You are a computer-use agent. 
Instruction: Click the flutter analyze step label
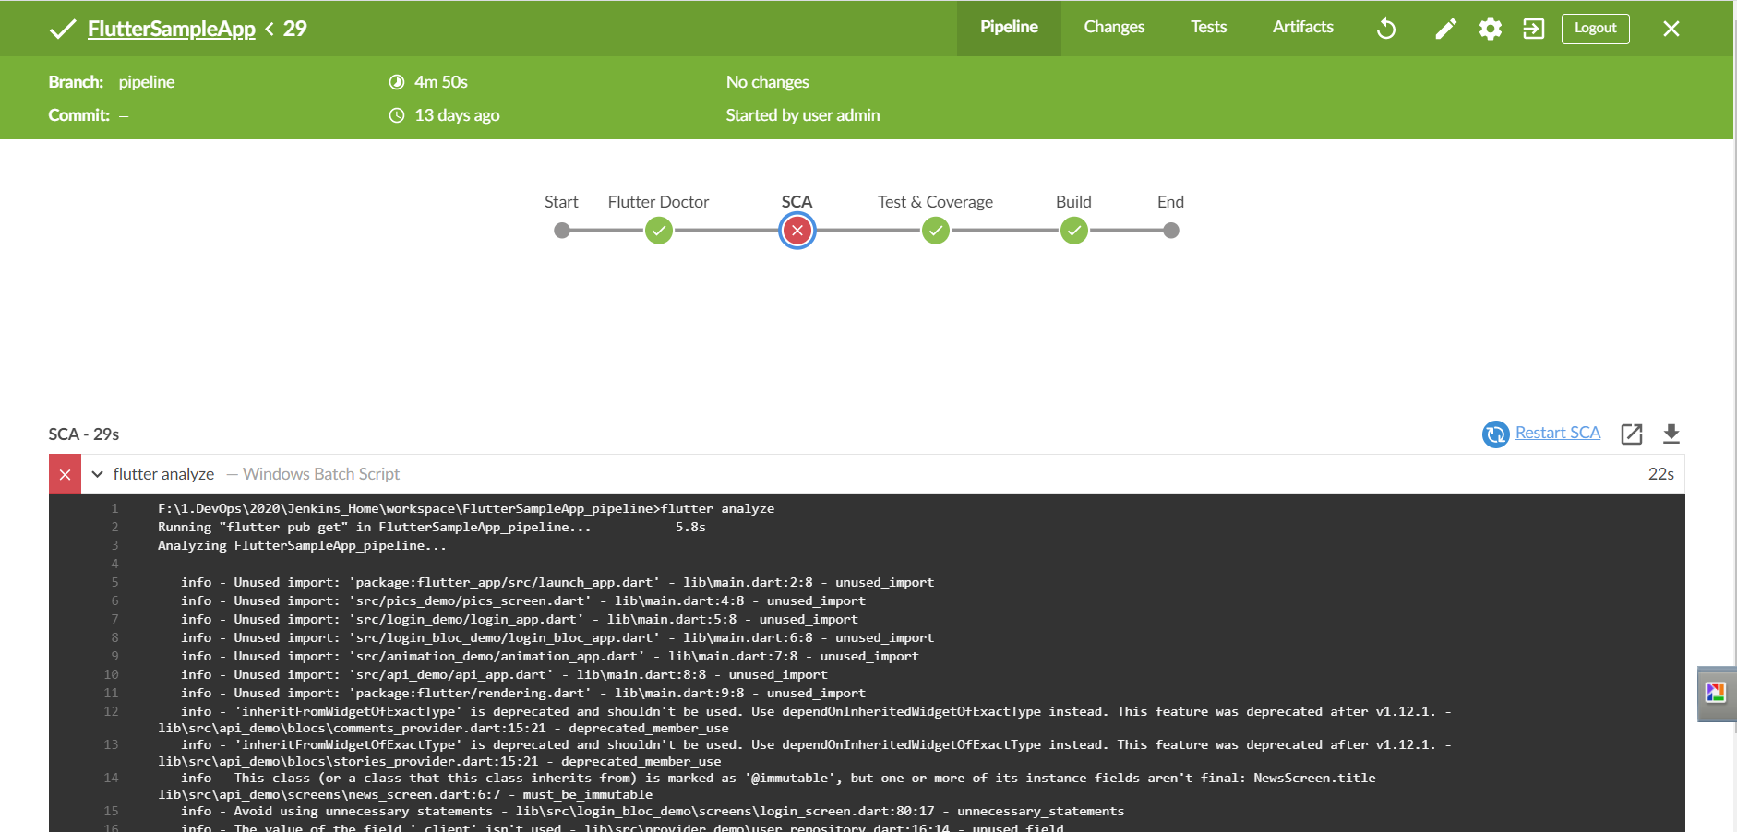pos(163,474)
